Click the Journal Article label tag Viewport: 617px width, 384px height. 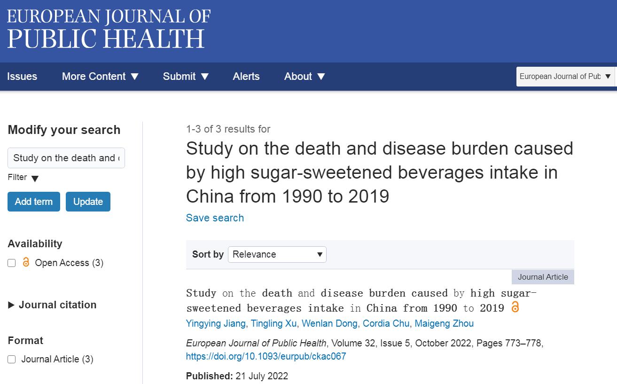543,277
